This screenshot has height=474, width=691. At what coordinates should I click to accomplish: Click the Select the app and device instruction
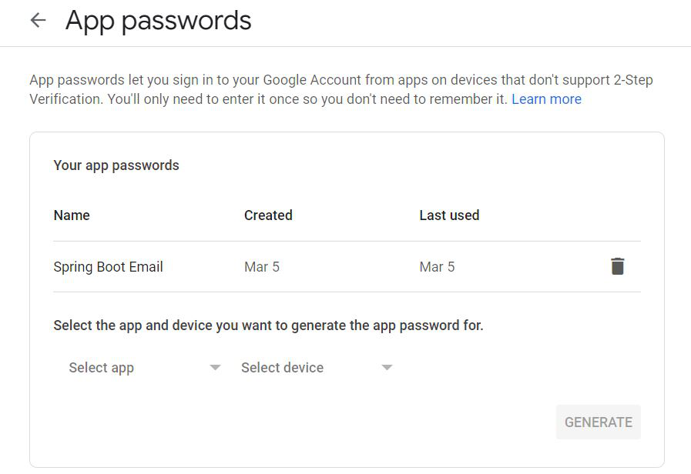[x=268, y=325]
